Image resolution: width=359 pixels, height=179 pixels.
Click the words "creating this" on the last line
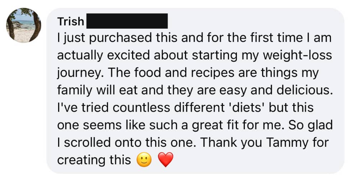(94, 160)
